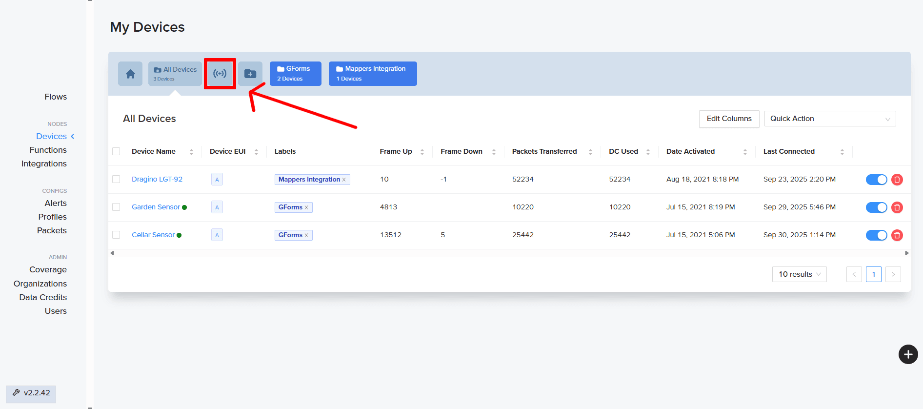The width and height of the screenshot is (923, 409).
Task: Tick the select-all devices checkbox
Action: point(116,151)
